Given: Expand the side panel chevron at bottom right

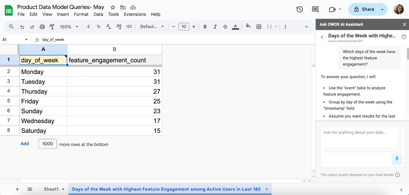Looking at the screenshot, I should (x=401, y=190).
